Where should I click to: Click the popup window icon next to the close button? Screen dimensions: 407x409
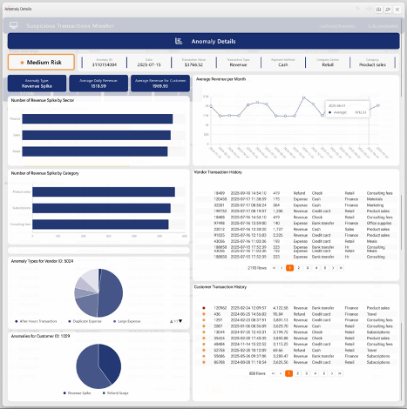pyautogui.click(x=388, y=10)
